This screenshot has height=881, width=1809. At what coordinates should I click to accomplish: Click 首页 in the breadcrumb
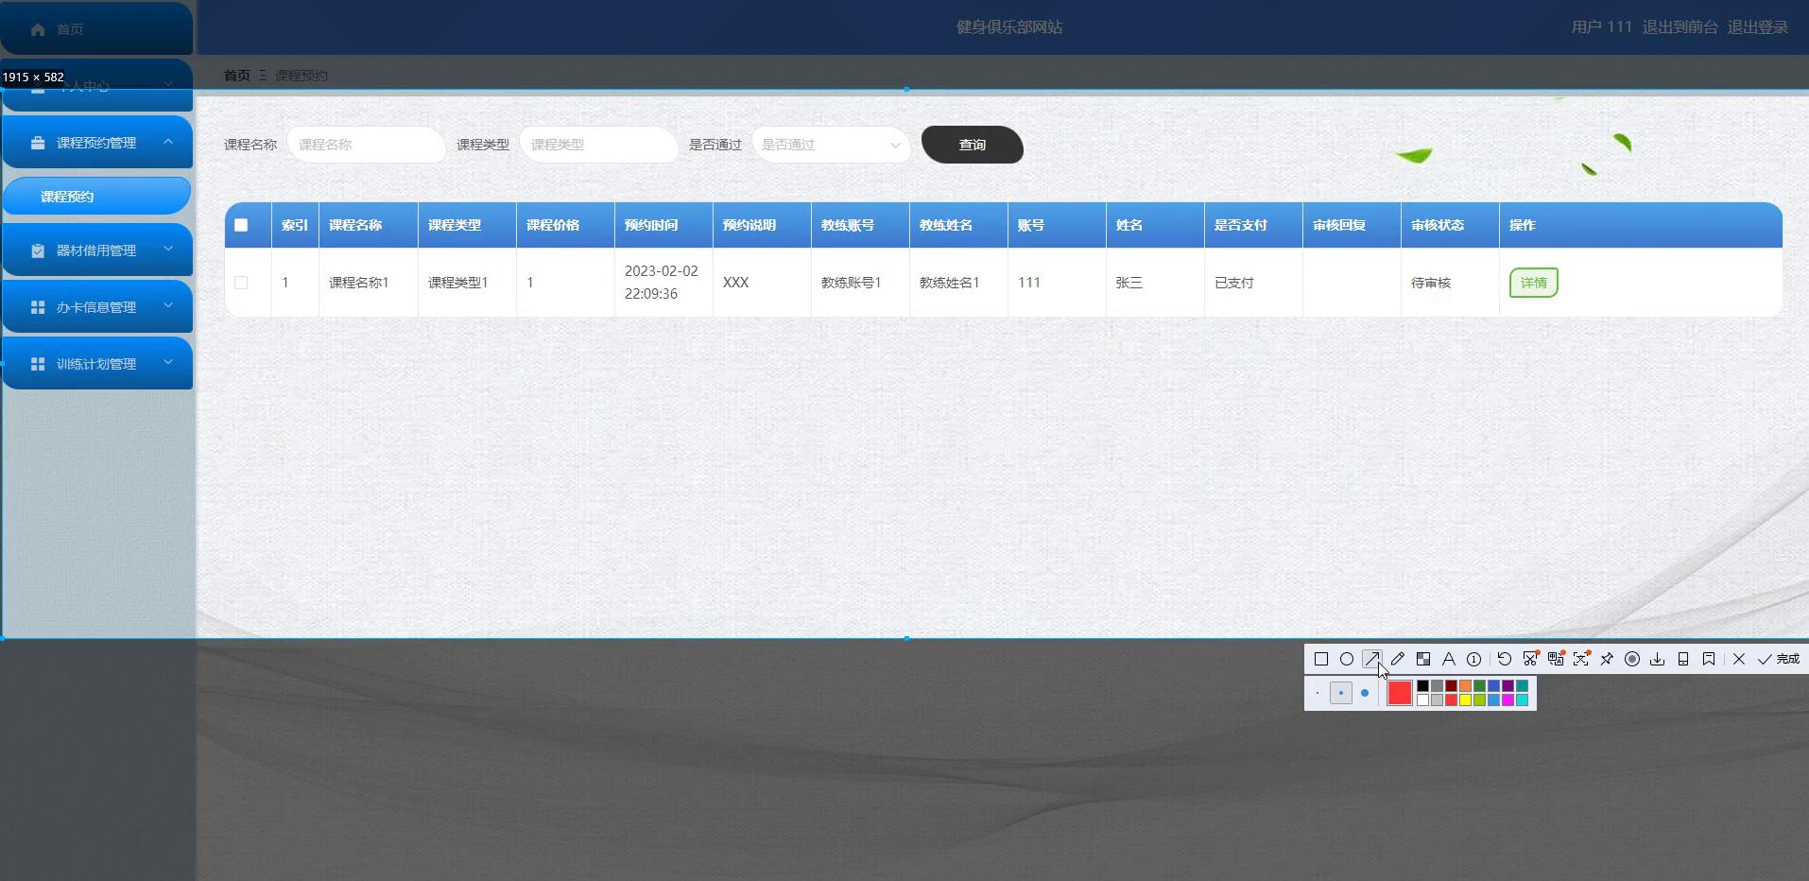[237, 76]
